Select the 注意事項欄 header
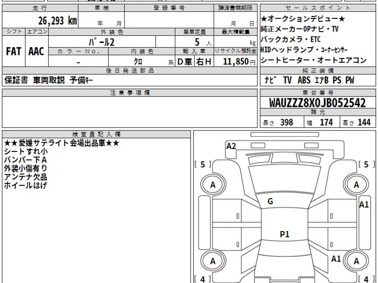The image size is (378, 283). pyautogui.click(x=130, y=93)
